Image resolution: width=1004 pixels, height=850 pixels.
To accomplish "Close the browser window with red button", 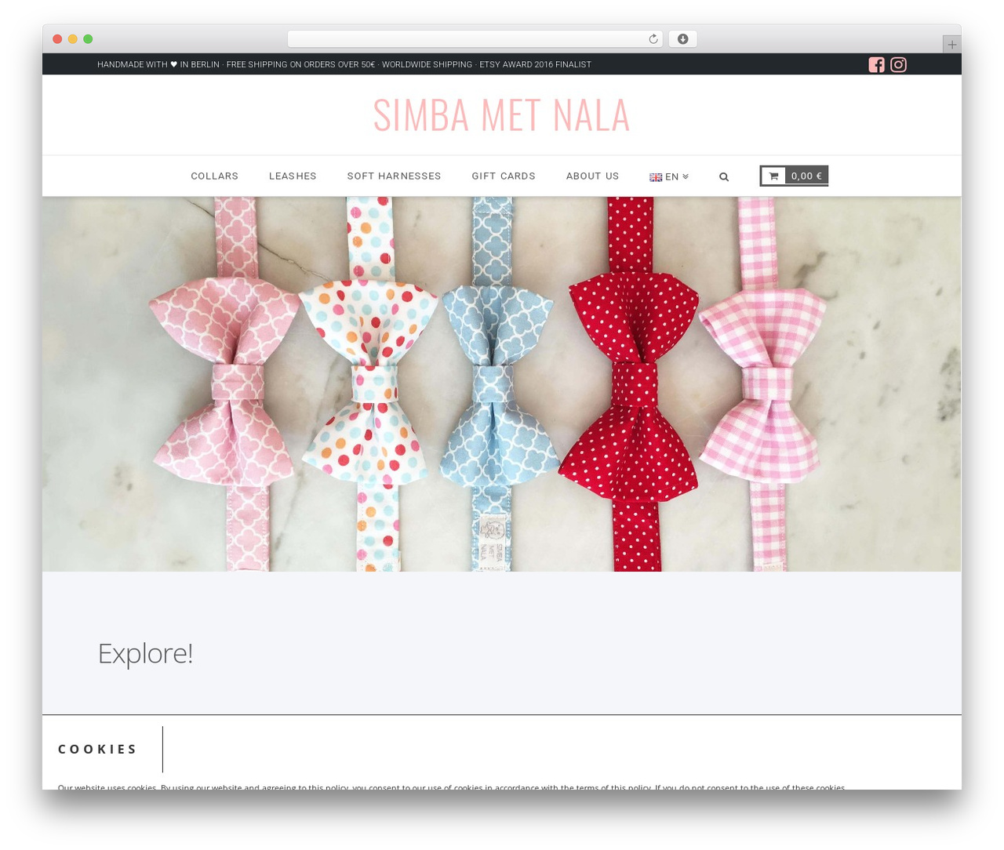I will point(57,39).
